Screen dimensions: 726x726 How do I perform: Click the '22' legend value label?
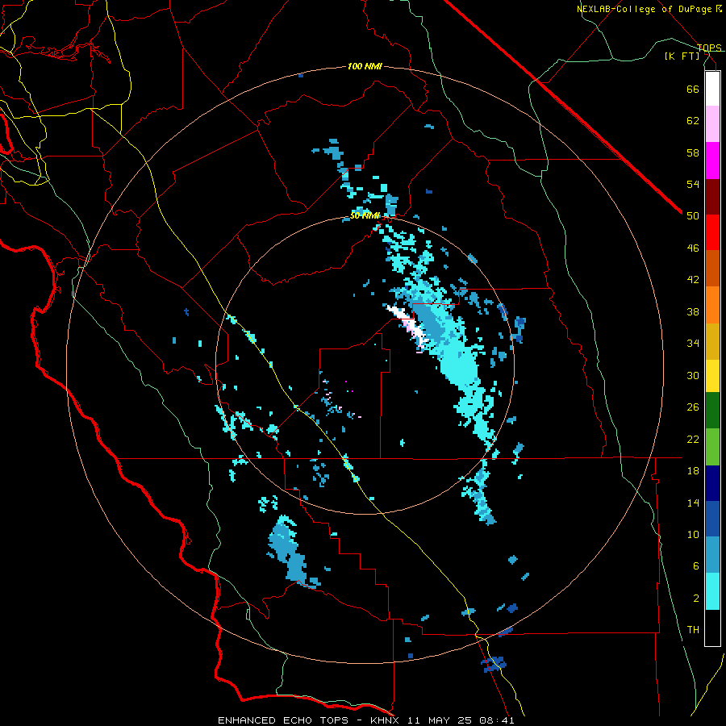coord(693,439)
